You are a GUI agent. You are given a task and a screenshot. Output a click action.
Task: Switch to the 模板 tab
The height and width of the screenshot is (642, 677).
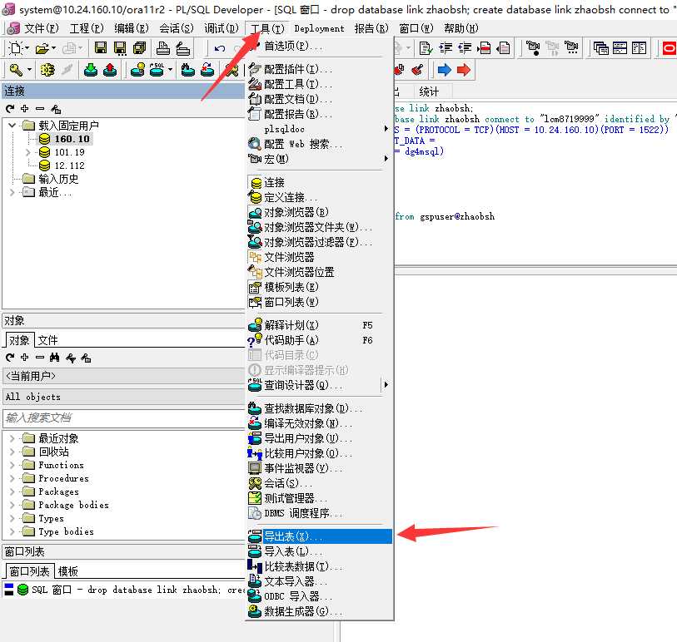67,571
